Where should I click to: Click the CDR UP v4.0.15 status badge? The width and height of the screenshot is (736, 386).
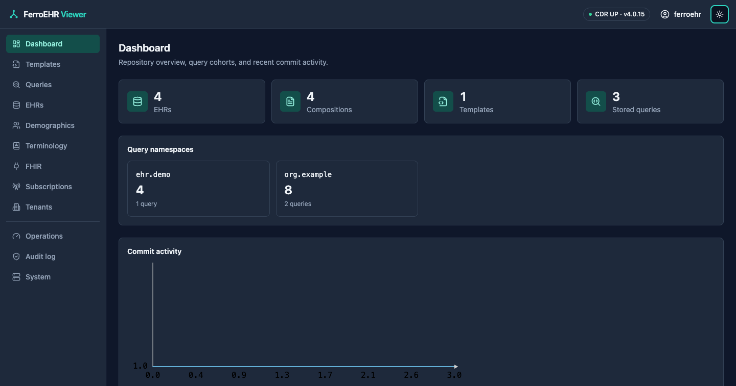(x=616, y=14)
